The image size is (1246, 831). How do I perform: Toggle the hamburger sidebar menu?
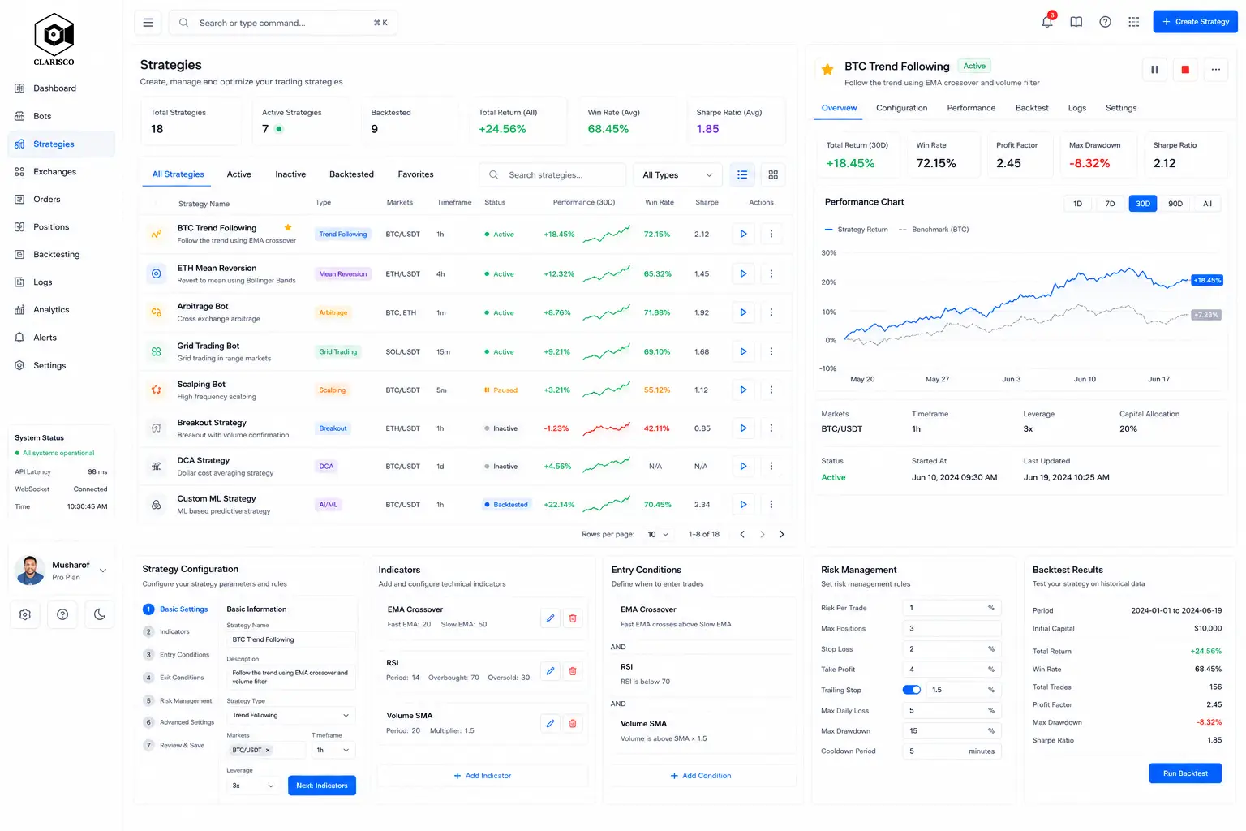148,23
